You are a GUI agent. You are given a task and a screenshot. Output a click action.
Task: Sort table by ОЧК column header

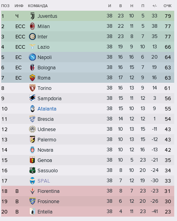167,6
